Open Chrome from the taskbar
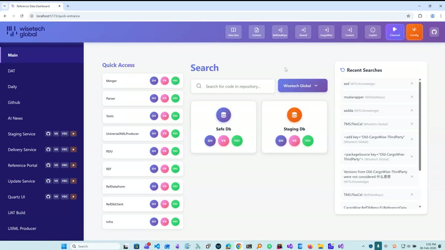The width and height of the screenshot is (445, 250). (x=238, y=246)
